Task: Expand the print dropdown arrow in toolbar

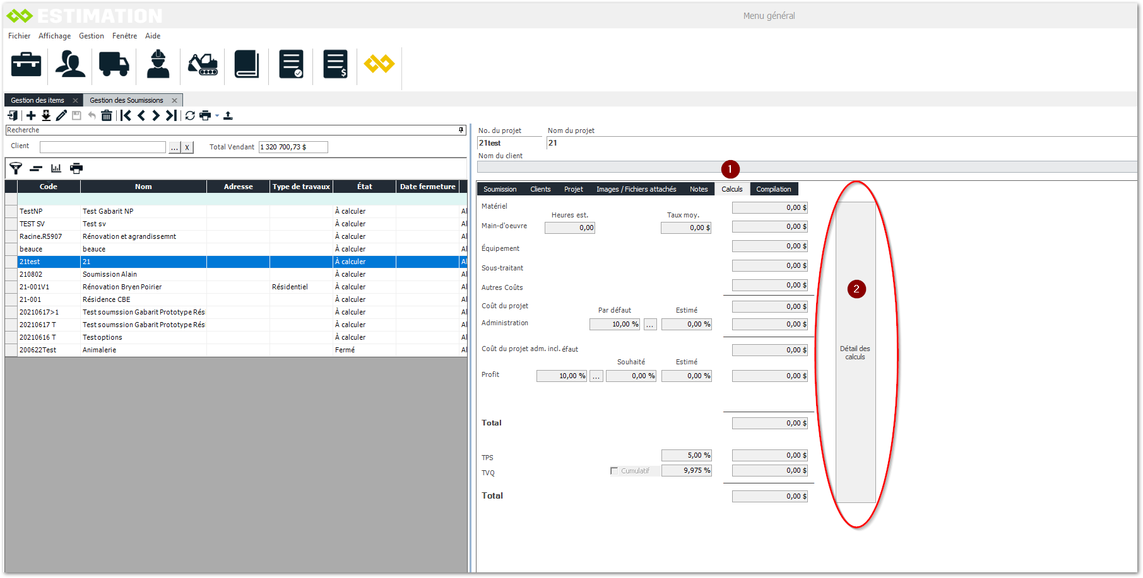Action: 217,115
